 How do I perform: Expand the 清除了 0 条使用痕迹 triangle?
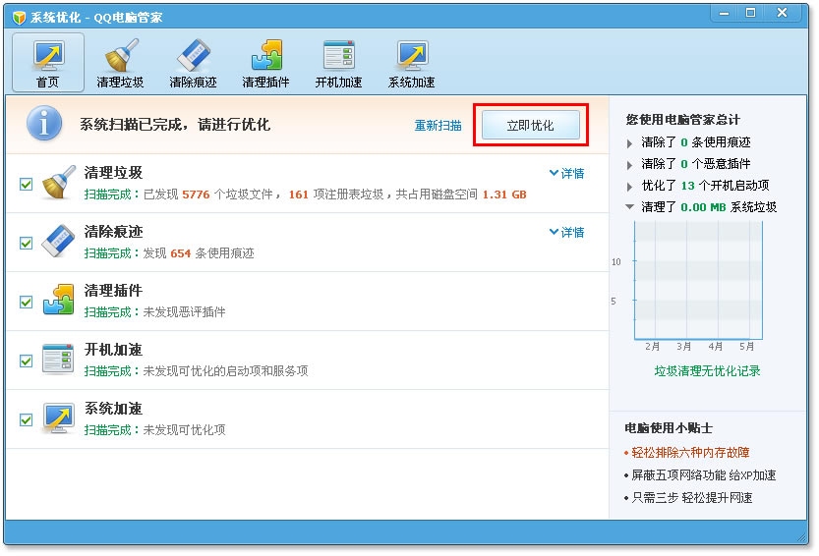tap(629, 143)
